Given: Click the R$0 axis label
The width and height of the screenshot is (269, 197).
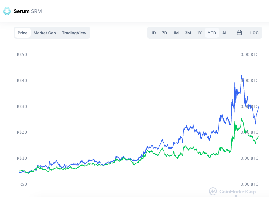Looking at the screenshot, I should tap(23, 184).
